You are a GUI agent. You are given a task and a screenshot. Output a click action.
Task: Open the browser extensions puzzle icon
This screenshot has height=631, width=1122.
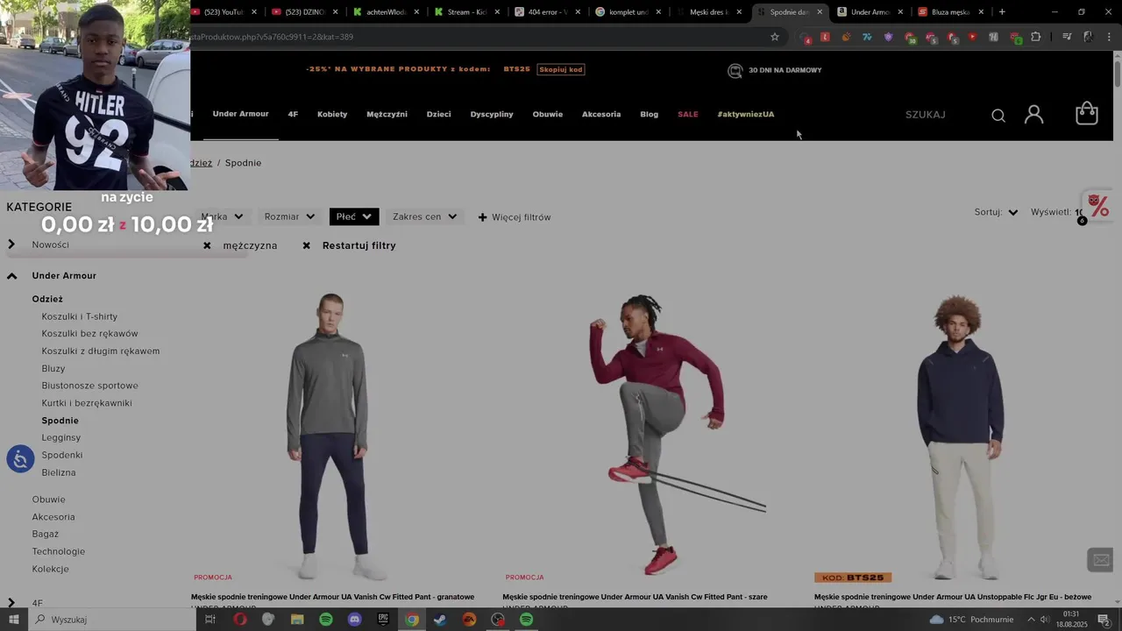point(1036,37)
